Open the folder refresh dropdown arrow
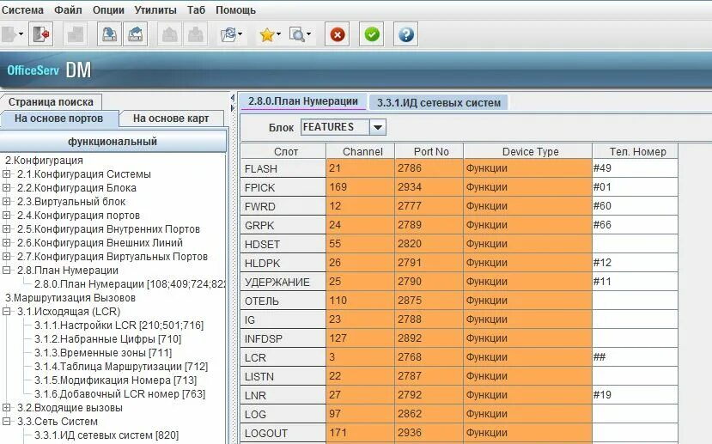The width and height of the screenshot is (712, 444). [240, 34]
